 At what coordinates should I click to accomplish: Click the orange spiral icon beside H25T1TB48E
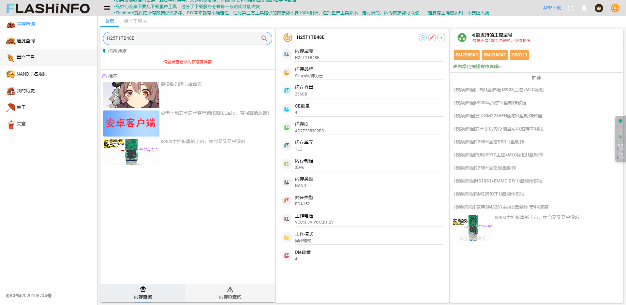coord(288,37)
